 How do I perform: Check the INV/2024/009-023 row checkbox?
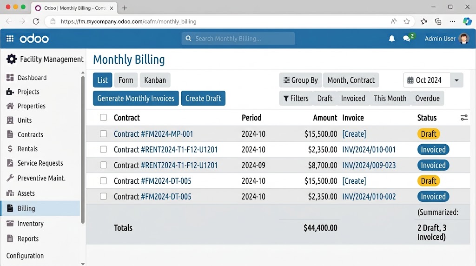(x=104, y=165)
